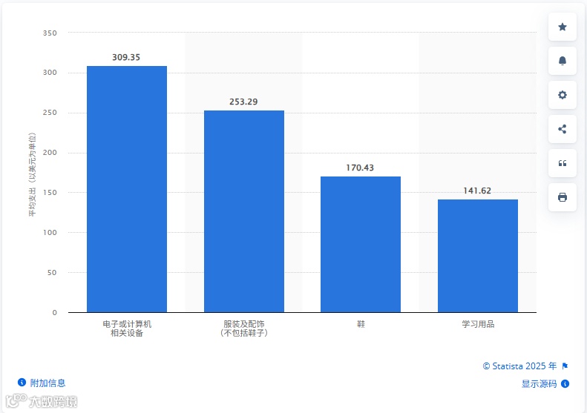This screenshot has width=587, height=413.
Task: Click the 服装及配饰(不包括鞋子) axis label
Action: click(x=244, y=328)
